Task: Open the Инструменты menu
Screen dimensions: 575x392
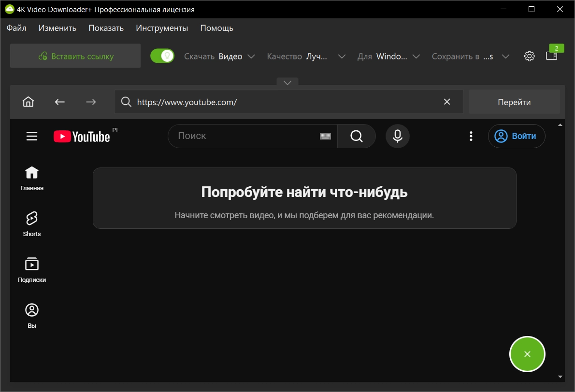Action: tap(162, 28)
